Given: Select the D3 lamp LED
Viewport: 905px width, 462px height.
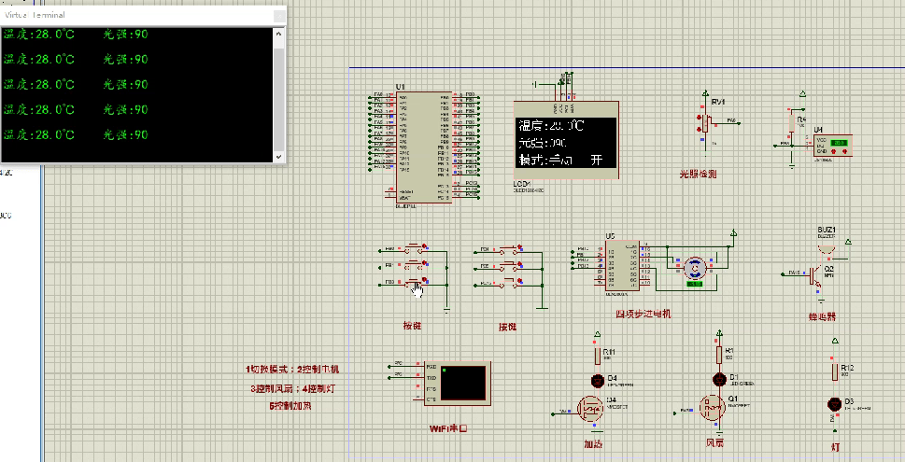Looking at the screenshot, I should 833,403.
